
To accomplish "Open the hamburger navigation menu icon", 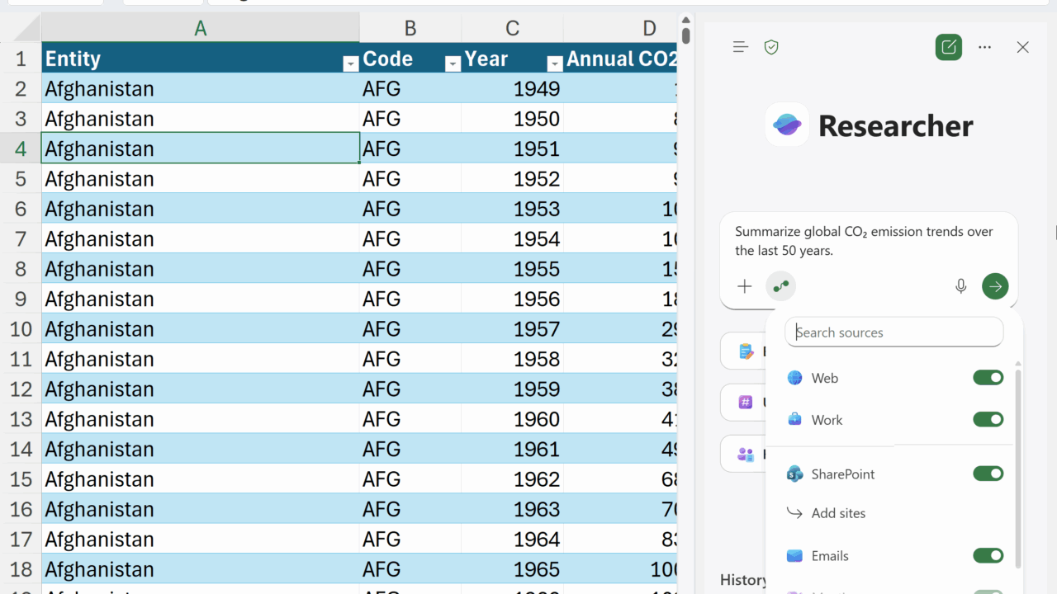I will [x=741, y=47].
